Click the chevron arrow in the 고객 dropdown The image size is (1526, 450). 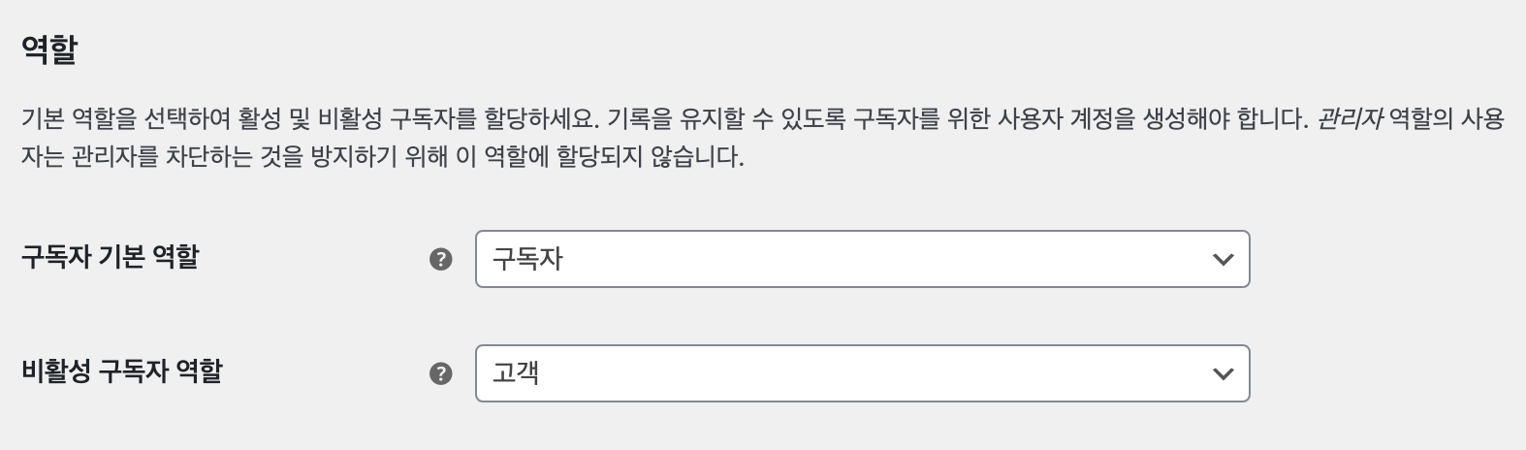pos(1224,373)
